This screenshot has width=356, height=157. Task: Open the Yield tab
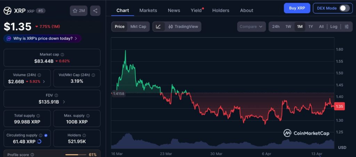pos(196,10)
